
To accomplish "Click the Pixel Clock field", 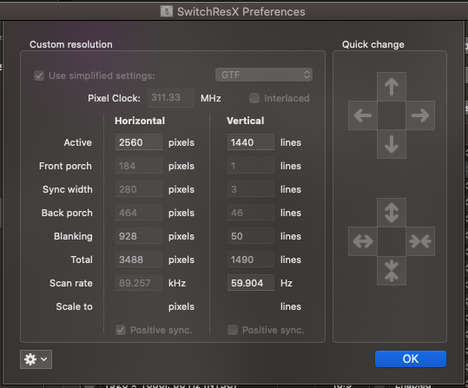I will tap(171, 98).
